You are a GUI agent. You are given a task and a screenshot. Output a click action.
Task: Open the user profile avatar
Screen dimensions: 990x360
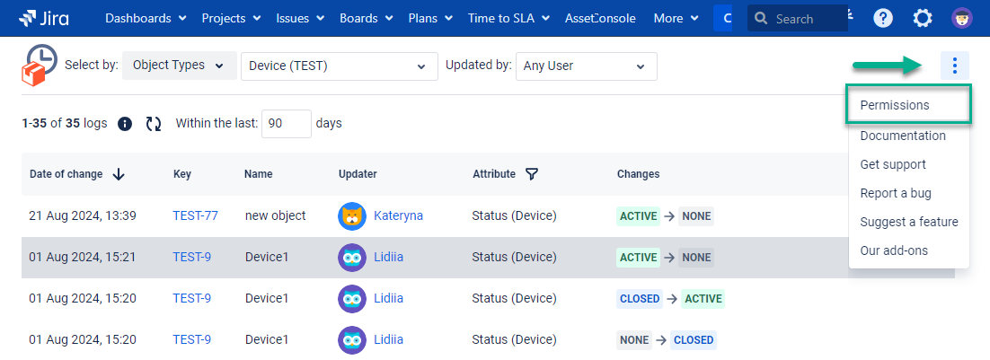(x=962, y=18)
